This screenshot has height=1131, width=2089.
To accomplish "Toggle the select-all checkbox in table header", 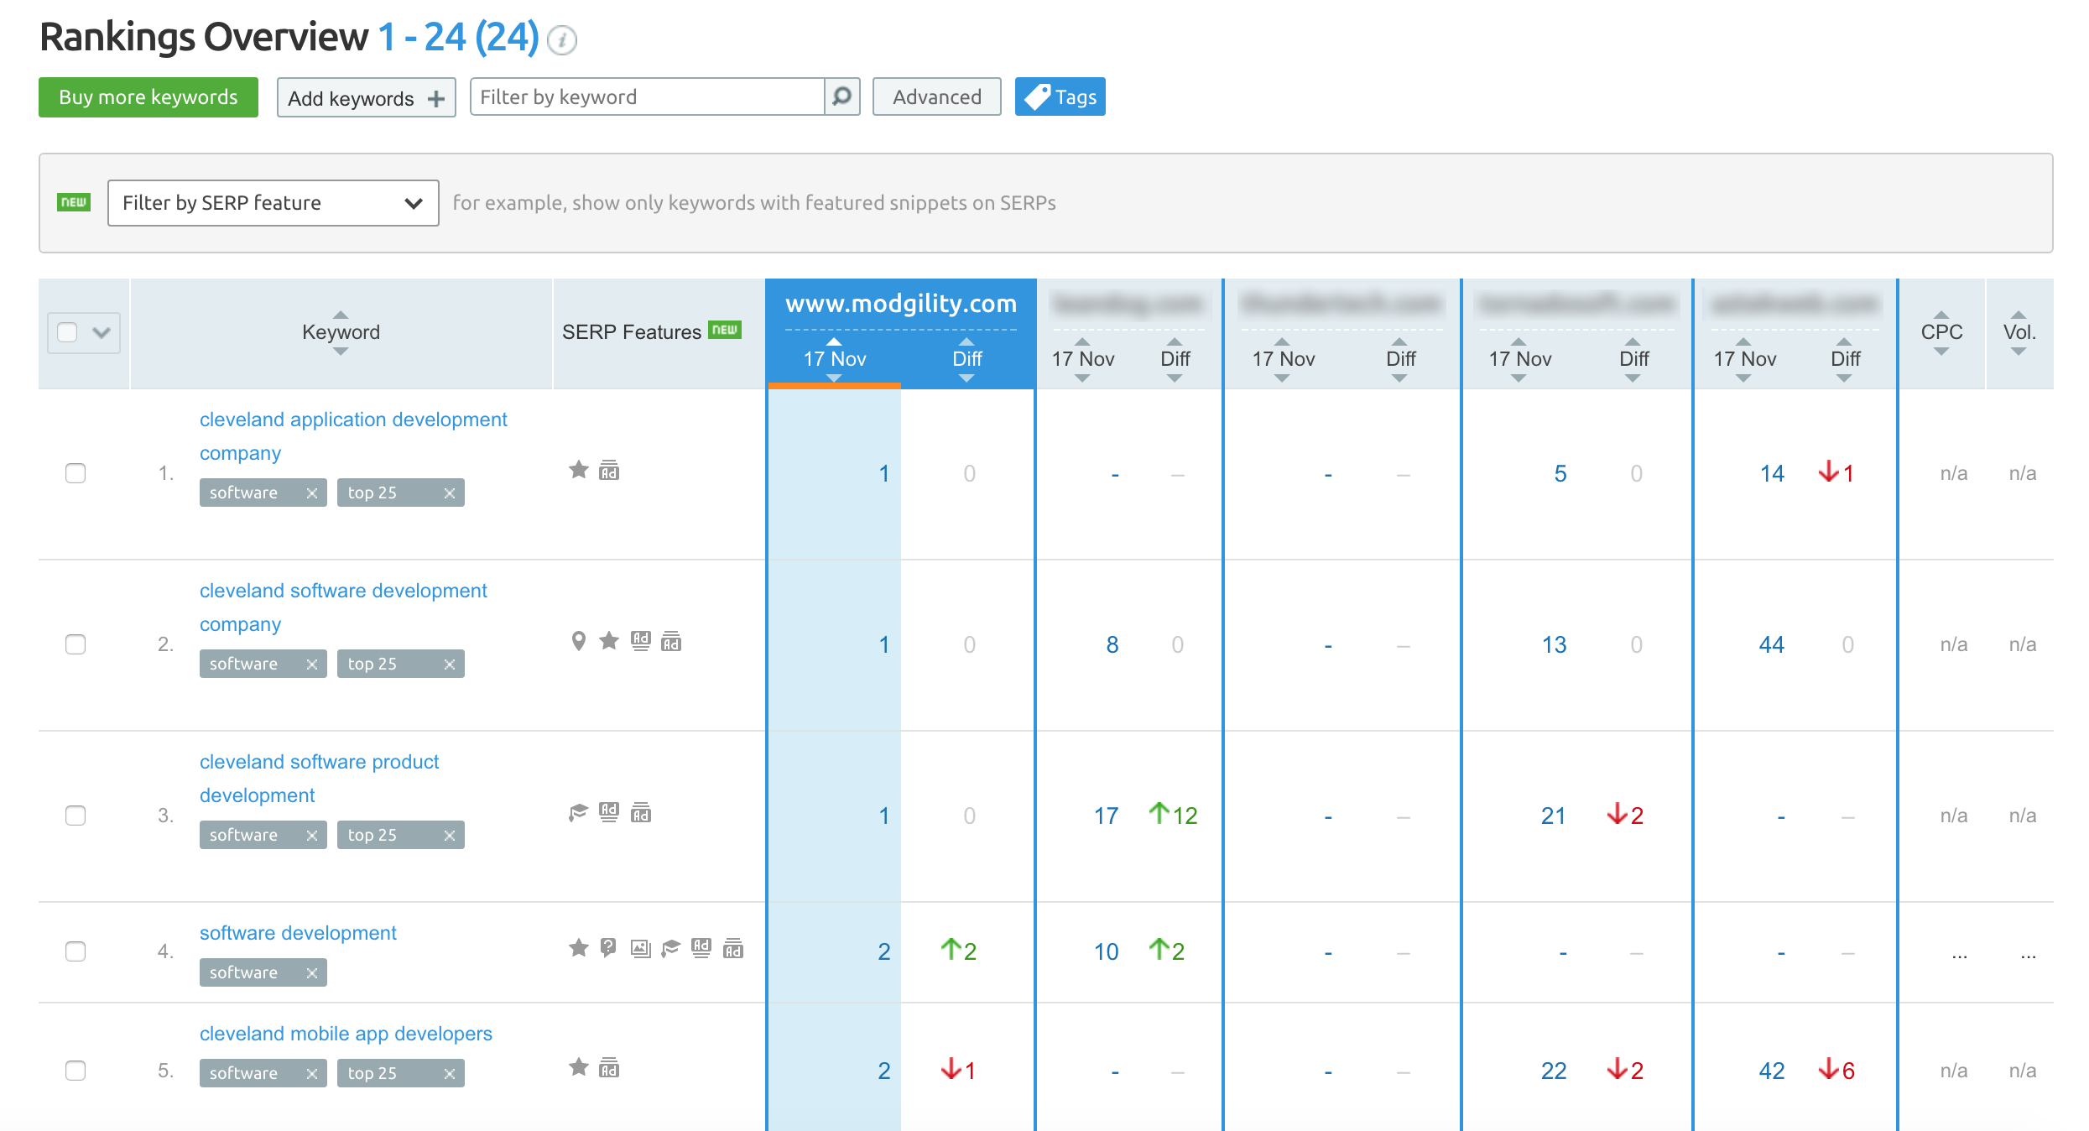I will pos(67,332).
